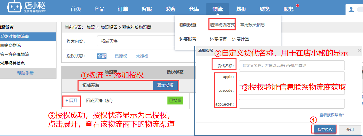The width and height of the screenshot is (363, 136).
Task: Click the cuscode input field
Action: coord(292,90)
